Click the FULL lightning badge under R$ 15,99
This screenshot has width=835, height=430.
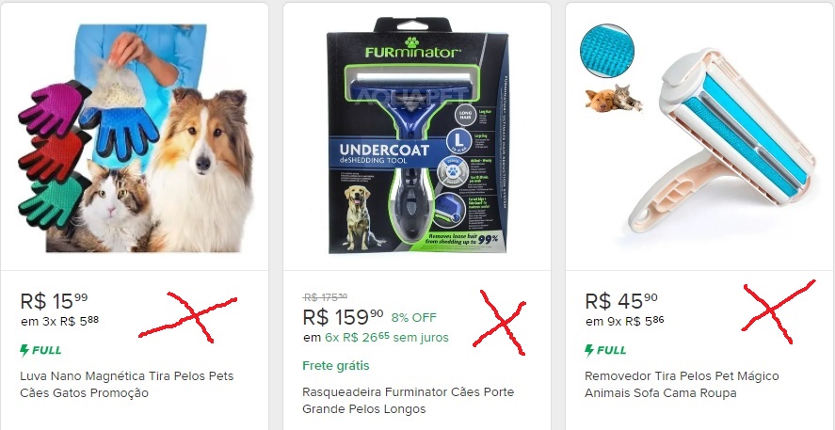click(x=40, y=350)
